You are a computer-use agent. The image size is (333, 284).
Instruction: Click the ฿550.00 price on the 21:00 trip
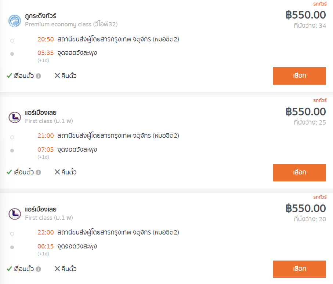click(x=305, y=112)
